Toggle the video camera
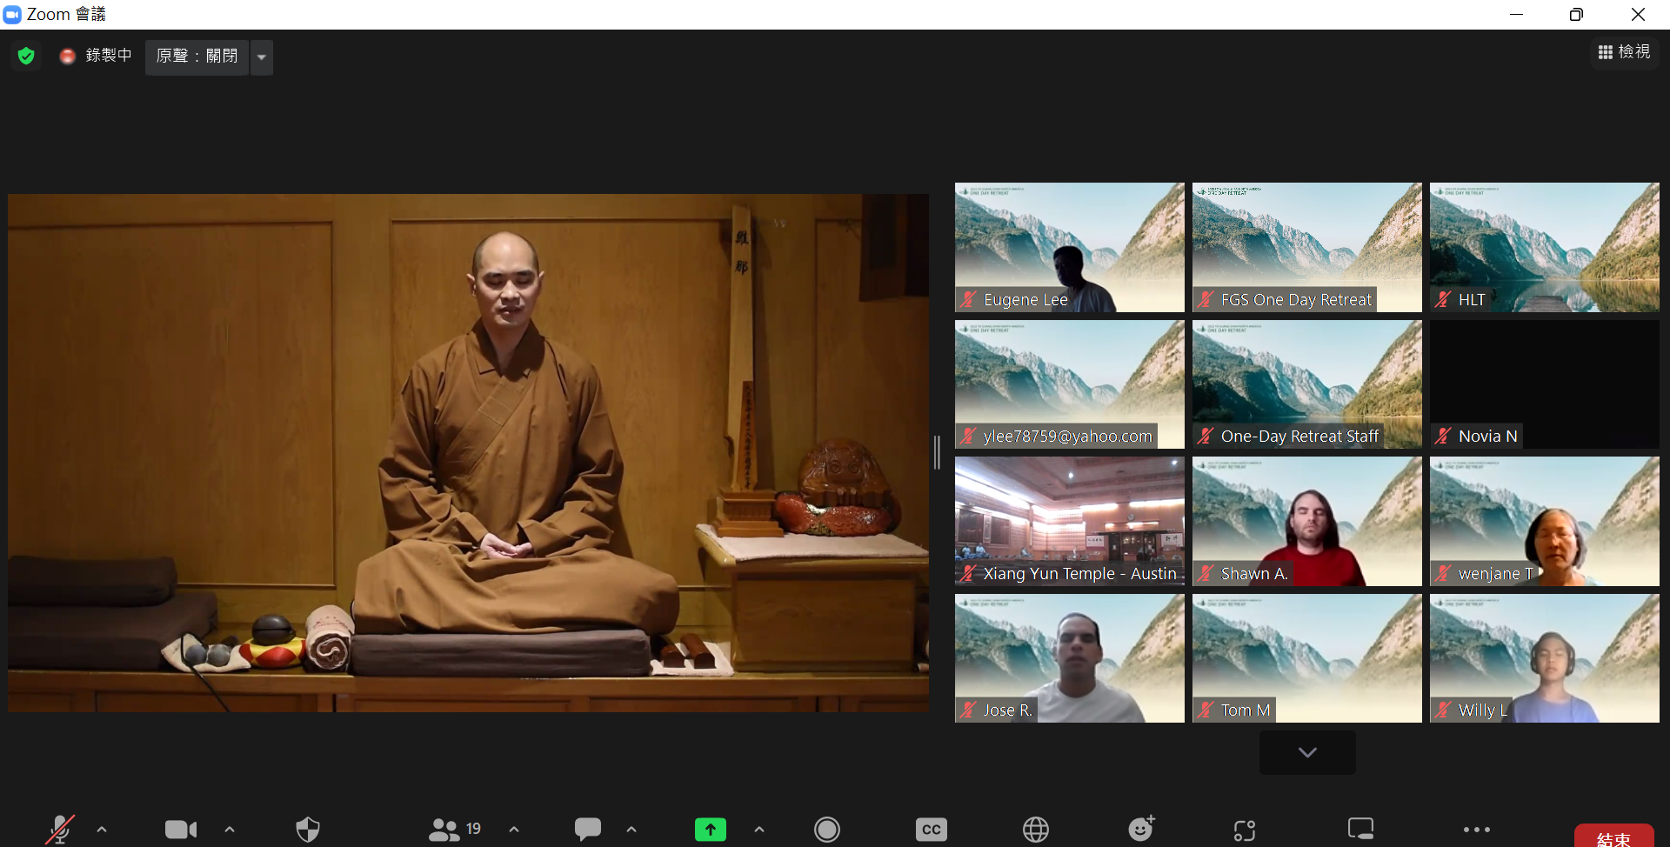This screenshot has width=1670, height=847. (181, 830)
